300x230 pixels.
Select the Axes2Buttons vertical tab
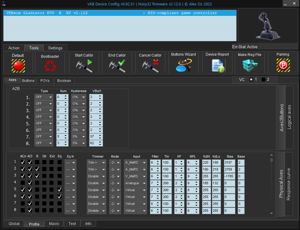pos(281,118)
